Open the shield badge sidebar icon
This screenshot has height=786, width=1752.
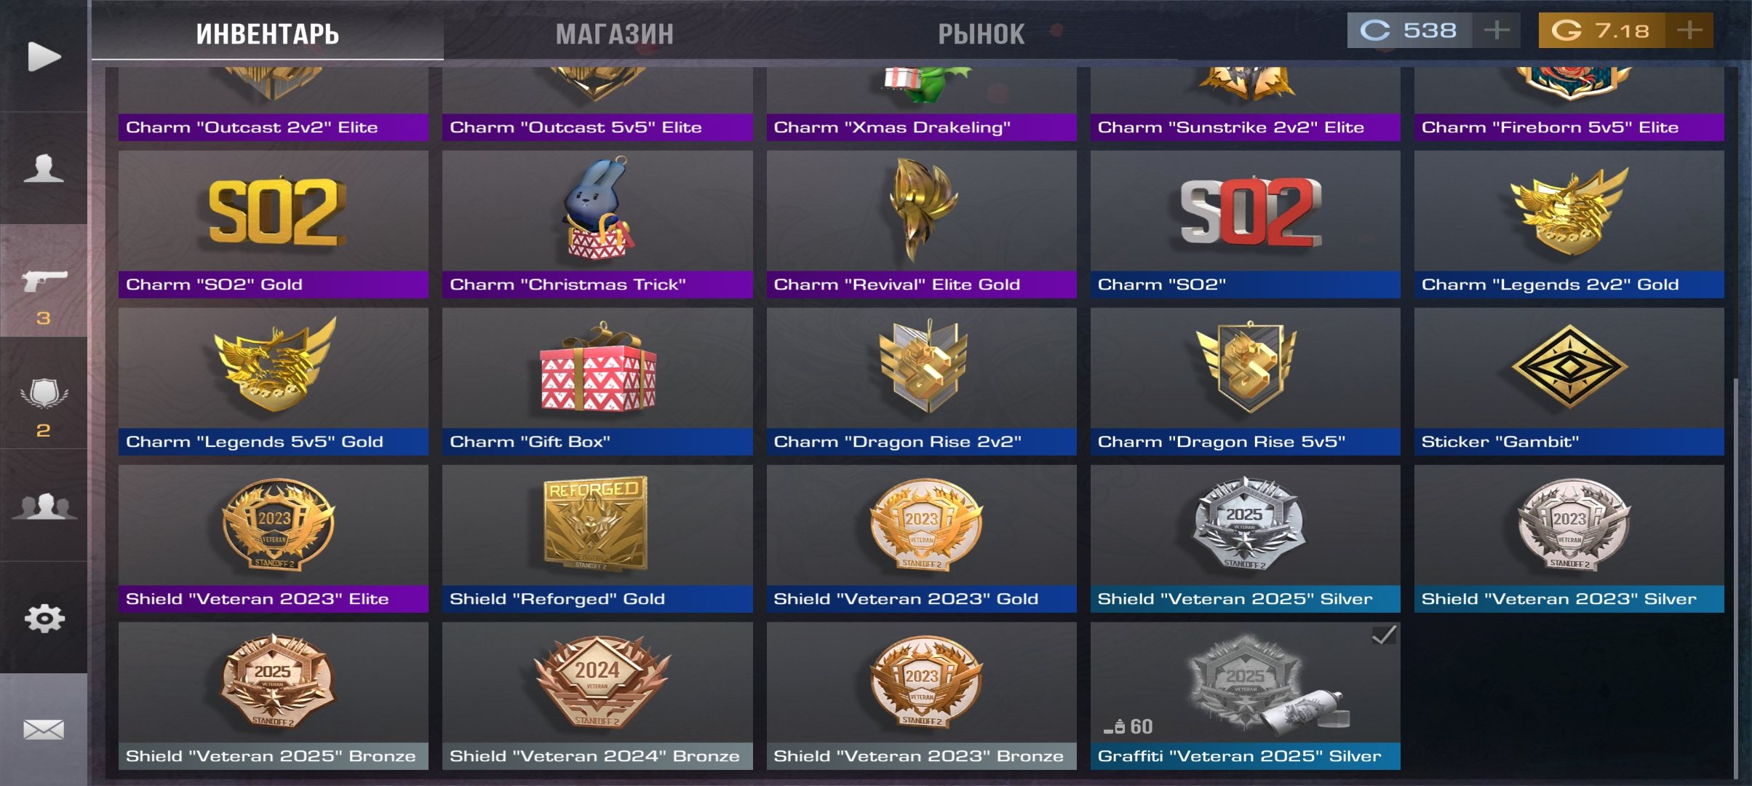tap(44, 393)
